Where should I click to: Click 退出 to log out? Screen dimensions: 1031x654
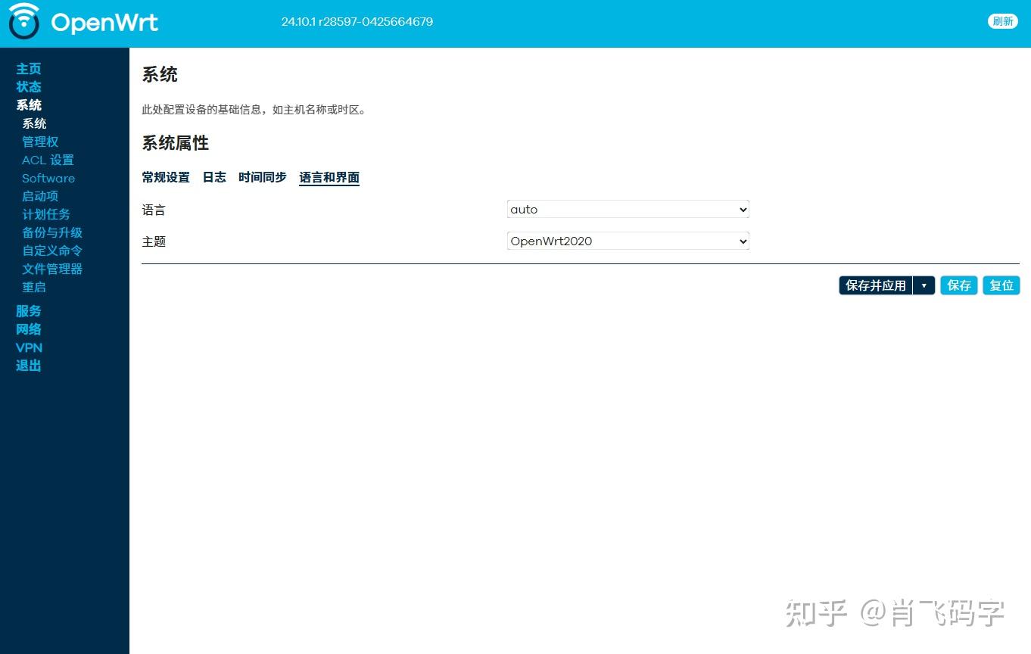28,366
